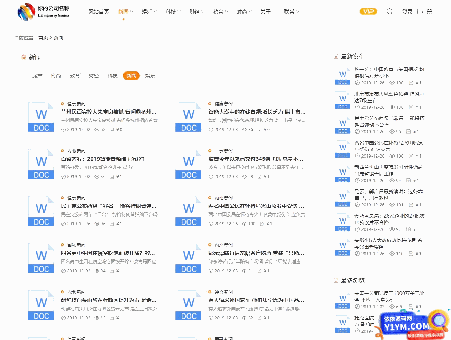Image resolution: width=451 pixels, height=340 pixels.
Task: Click the company logo icon
Action: [26, 12]
